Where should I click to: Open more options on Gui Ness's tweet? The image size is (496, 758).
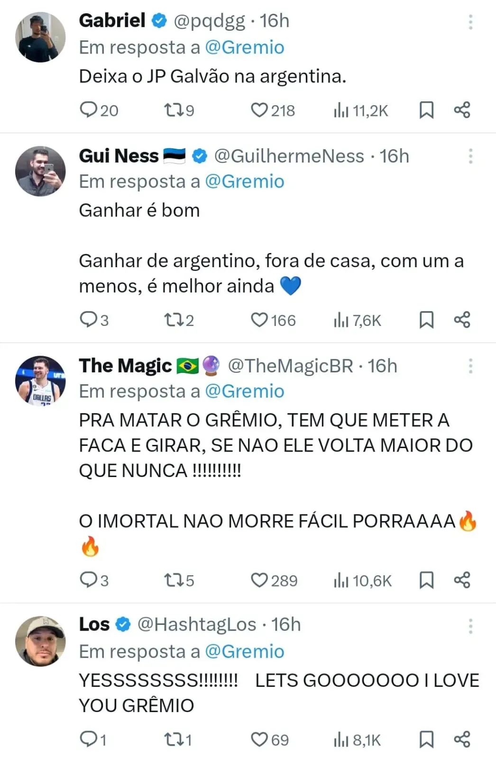[470, 156]
